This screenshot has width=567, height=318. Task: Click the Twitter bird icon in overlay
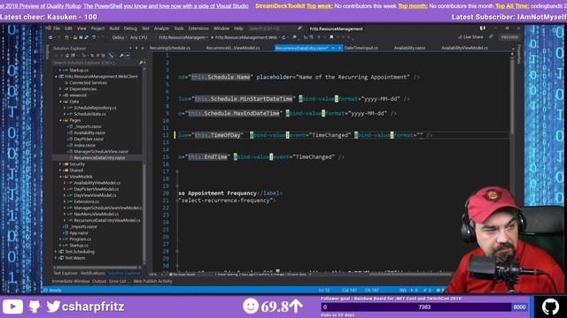click(x=53, y=307)
